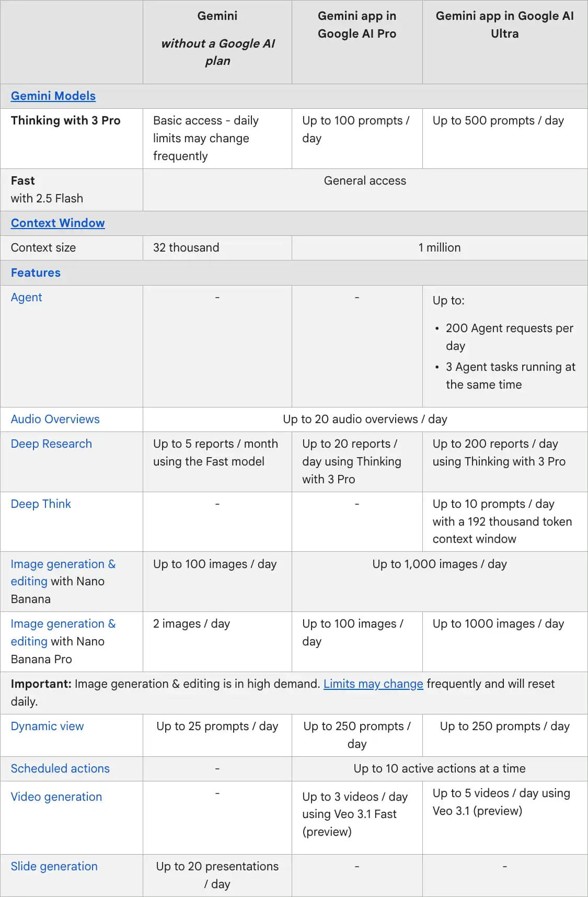The image size is (588, 897).
Task: Open the Gemini Models link
Action: click(53, 96)
